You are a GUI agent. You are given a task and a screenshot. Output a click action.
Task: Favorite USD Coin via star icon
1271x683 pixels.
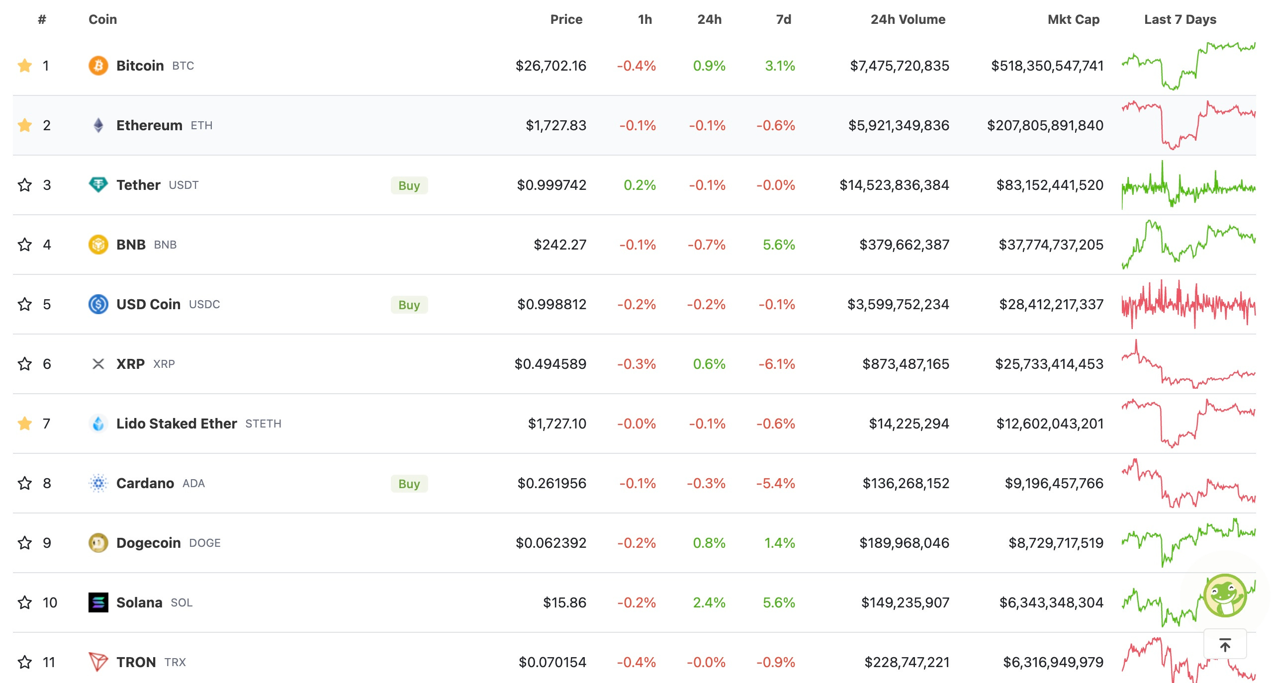click(x=24, y=304)
